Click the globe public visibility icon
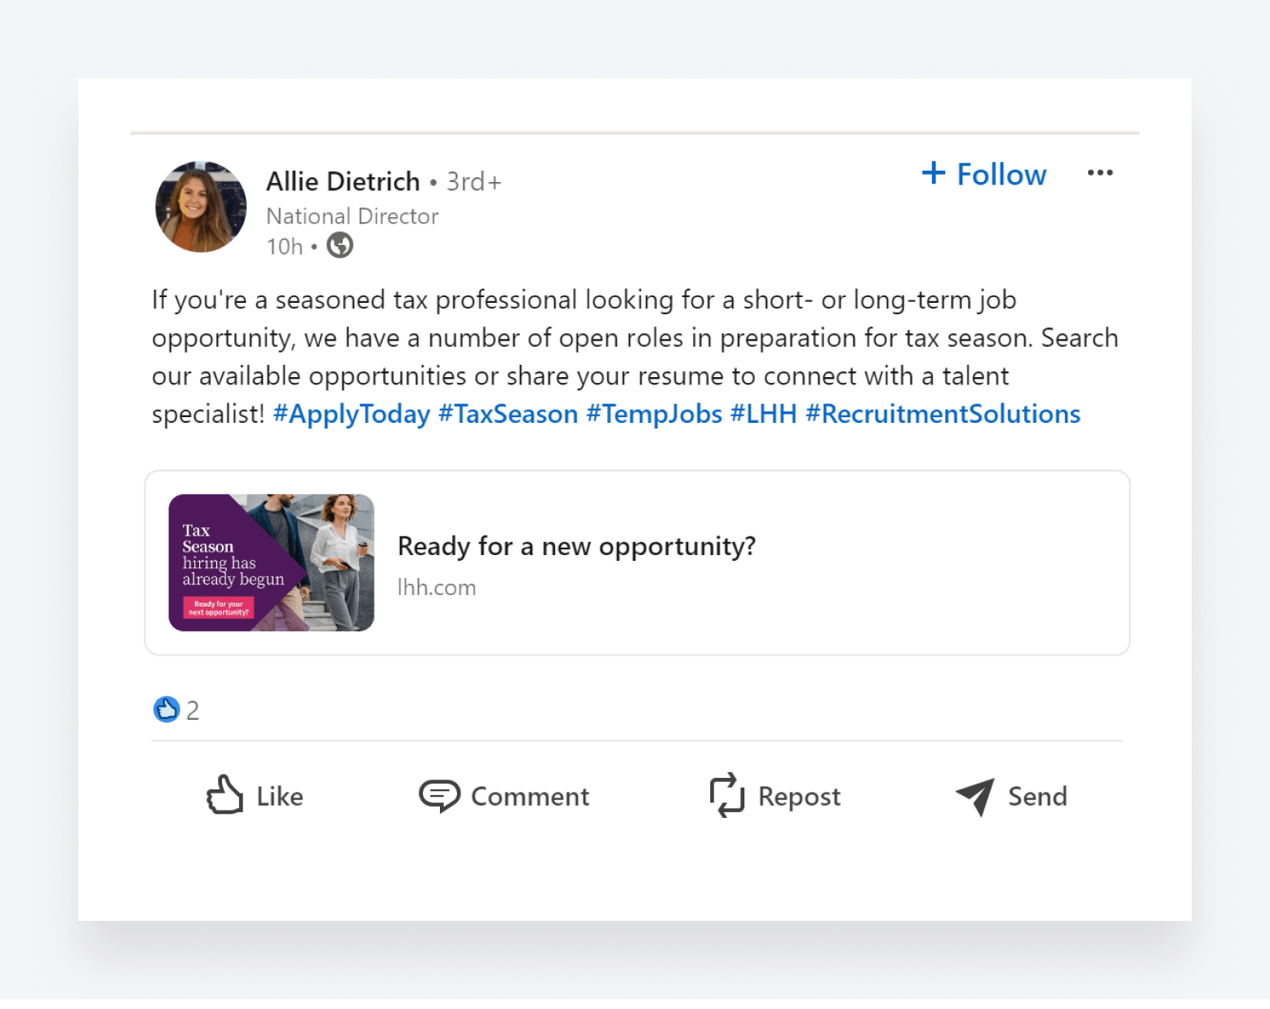The image size is (1270, 1009). point(340,245)
